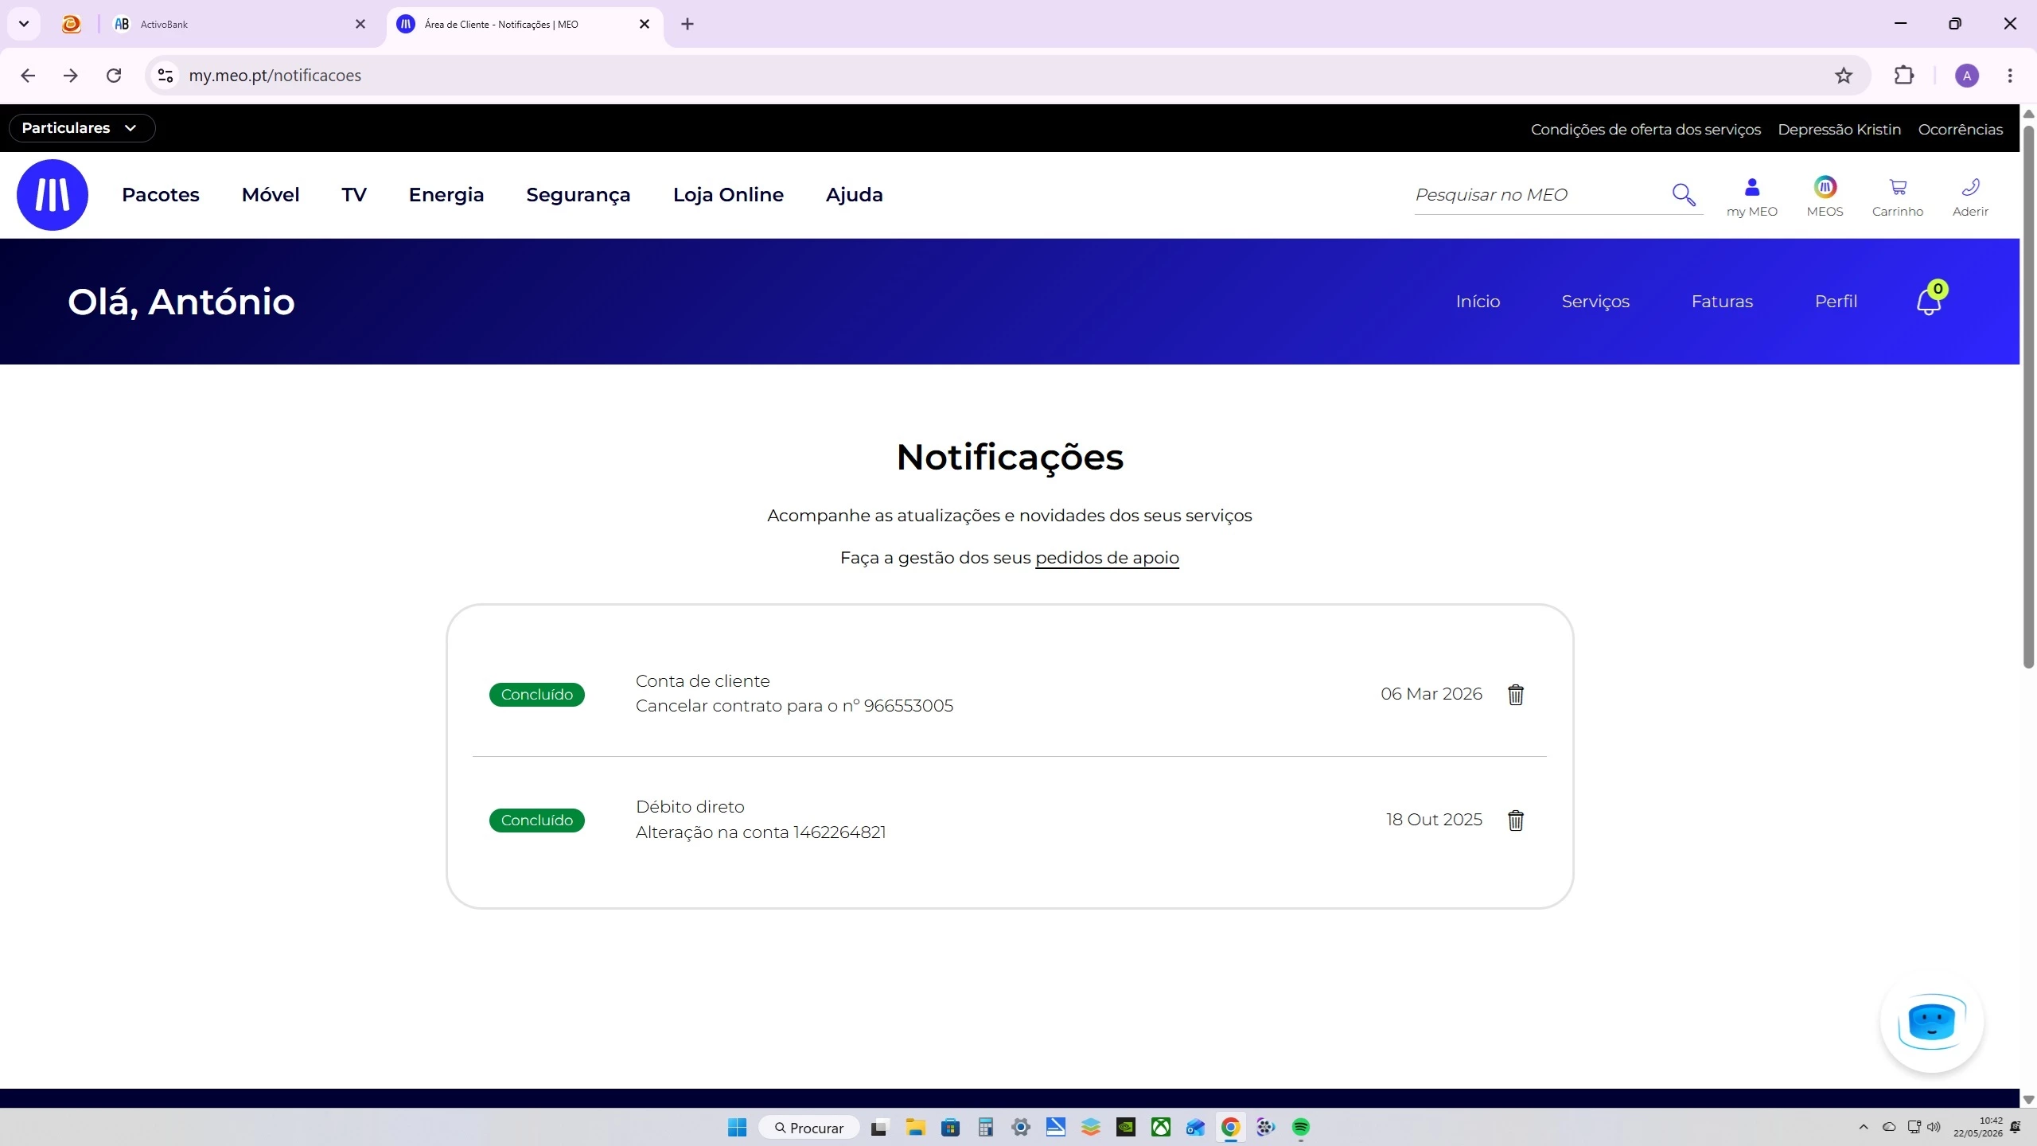Open the tab search chevron

tap(24, 24)
